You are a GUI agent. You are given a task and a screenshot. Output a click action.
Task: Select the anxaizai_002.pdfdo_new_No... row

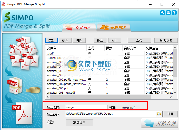[x=109, y=80]
